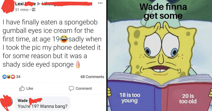
Task: Click the blue like reaction icon
Action: [5, 77]
